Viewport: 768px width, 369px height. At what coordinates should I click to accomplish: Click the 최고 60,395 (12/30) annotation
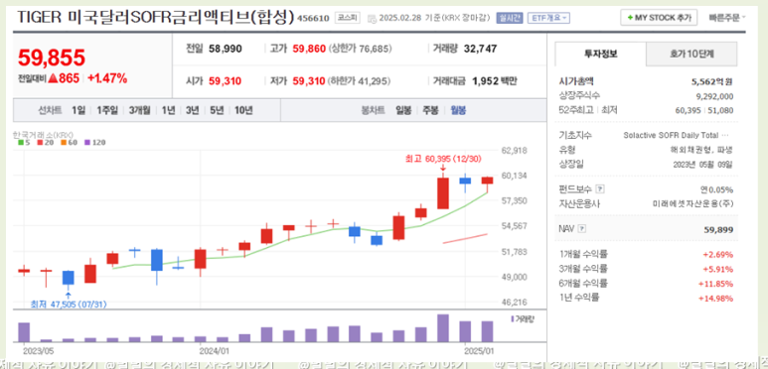[x=444, y=159]
